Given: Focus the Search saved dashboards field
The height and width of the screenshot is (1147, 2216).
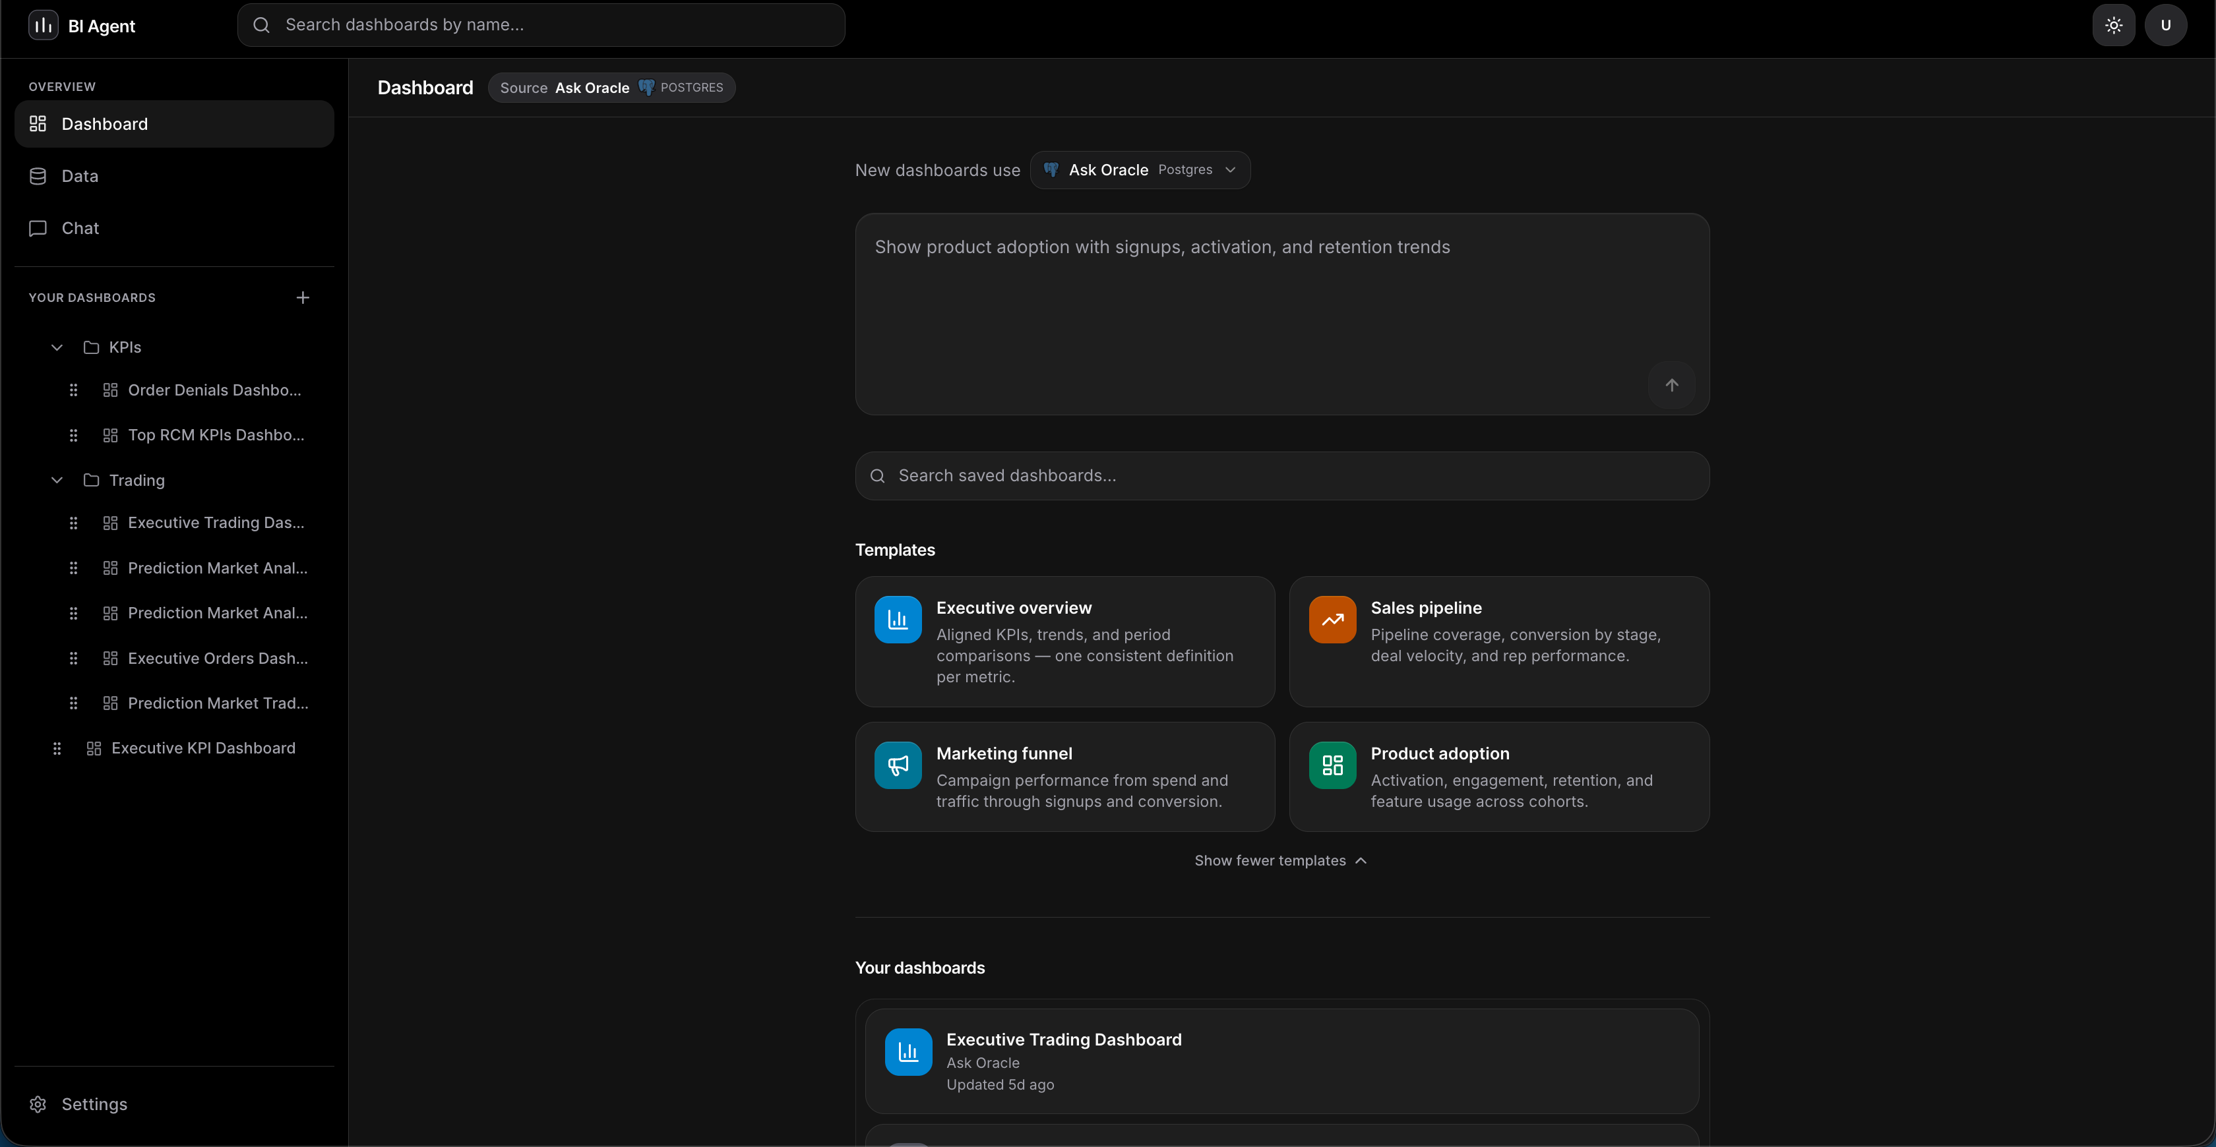Looking at the screenshot, I should coord(1281,477).
